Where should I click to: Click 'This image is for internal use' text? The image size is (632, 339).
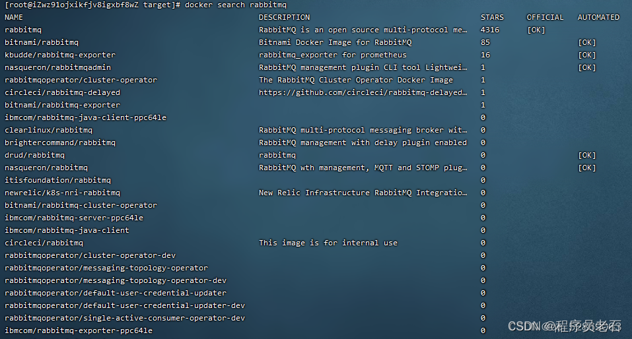(x=328, y=242)
